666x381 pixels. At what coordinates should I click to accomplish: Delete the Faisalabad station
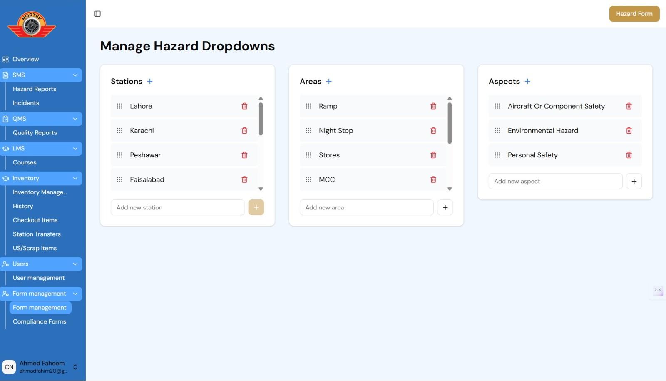coord(244,179)
